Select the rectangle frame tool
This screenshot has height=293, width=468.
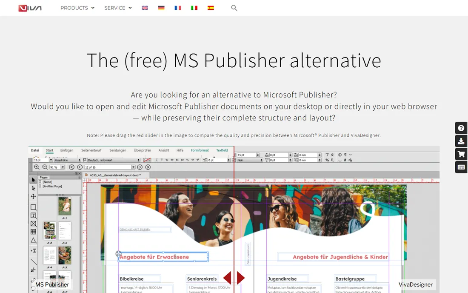[34, 207]
